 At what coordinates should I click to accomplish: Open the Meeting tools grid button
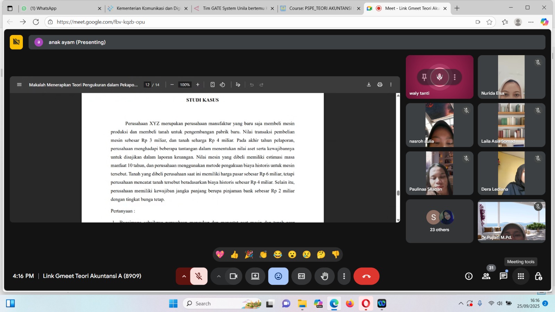[x=521, y=276]
